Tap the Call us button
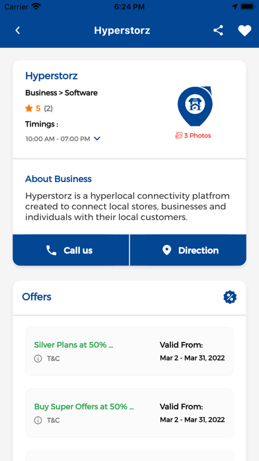This screenshot has height=461, width=259. pos(71,250)
